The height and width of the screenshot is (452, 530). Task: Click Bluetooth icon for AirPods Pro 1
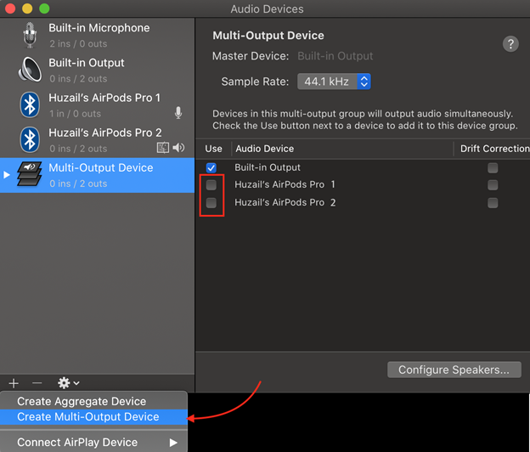(30, 105)
